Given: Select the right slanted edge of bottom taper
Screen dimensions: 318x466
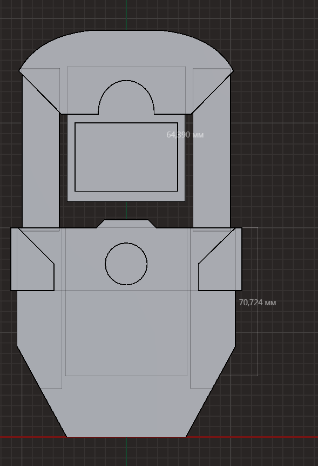Looking at the screenshot, I should point(211,391).
